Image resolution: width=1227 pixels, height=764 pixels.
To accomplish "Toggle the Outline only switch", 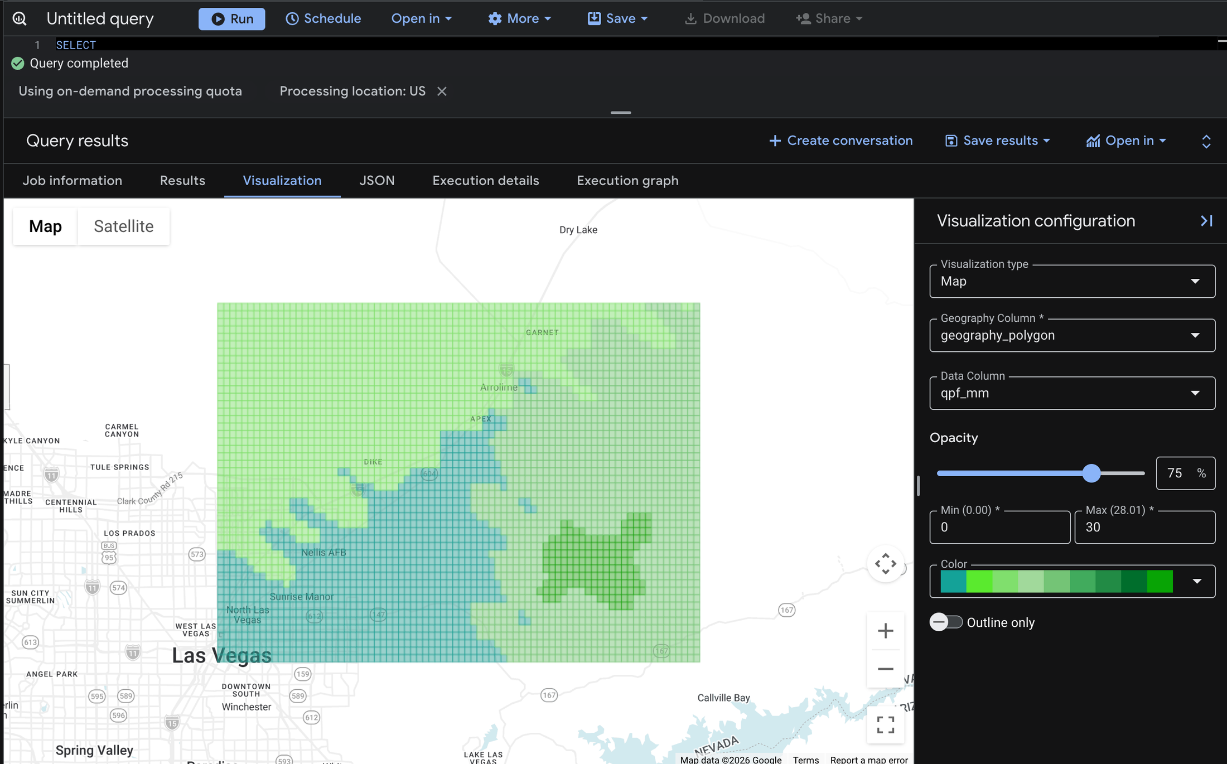I will pyautogui.click(x=946, y=622).
